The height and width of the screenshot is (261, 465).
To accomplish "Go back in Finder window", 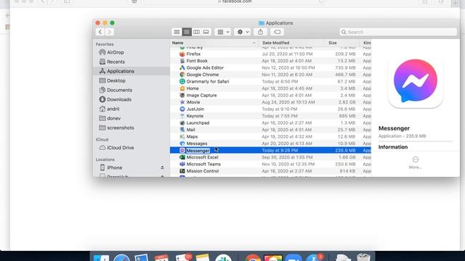I will 100,32.
